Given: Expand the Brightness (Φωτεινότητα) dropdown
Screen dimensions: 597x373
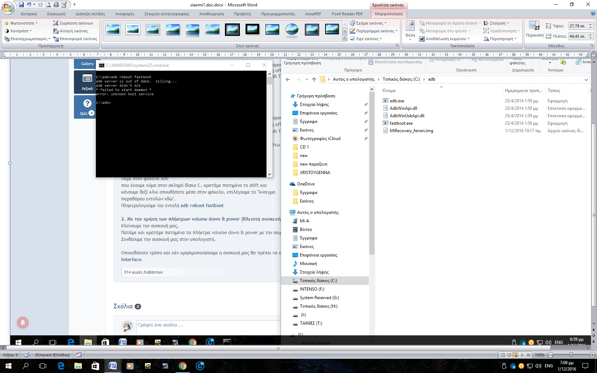Looking at the screenshot, I should 21,23.
